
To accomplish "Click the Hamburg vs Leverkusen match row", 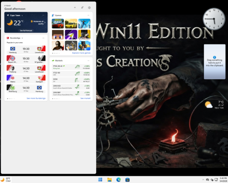I will [26, 49].
